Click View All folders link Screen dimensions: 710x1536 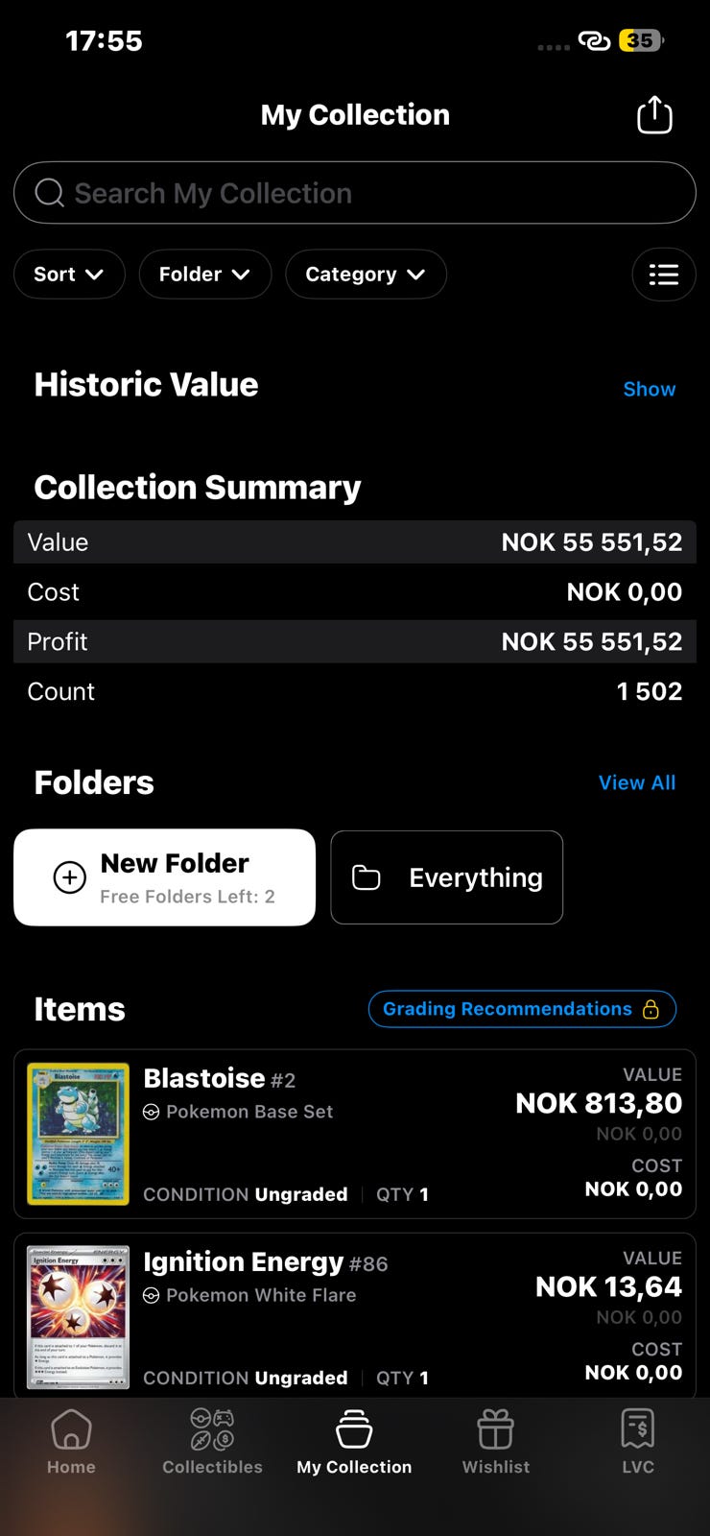click(x=636, y=782)
